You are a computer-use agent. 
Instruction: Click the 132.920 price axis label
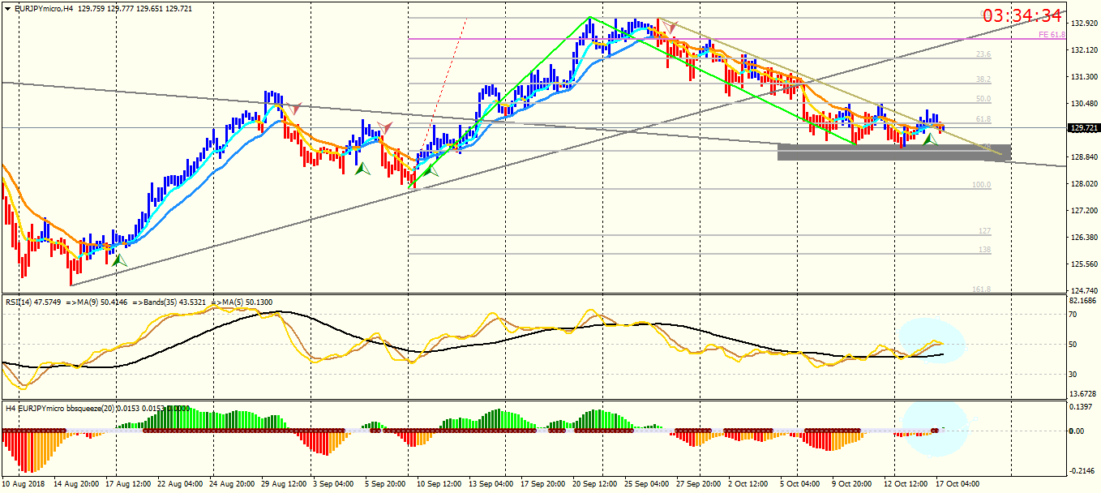pos(1084,24)
